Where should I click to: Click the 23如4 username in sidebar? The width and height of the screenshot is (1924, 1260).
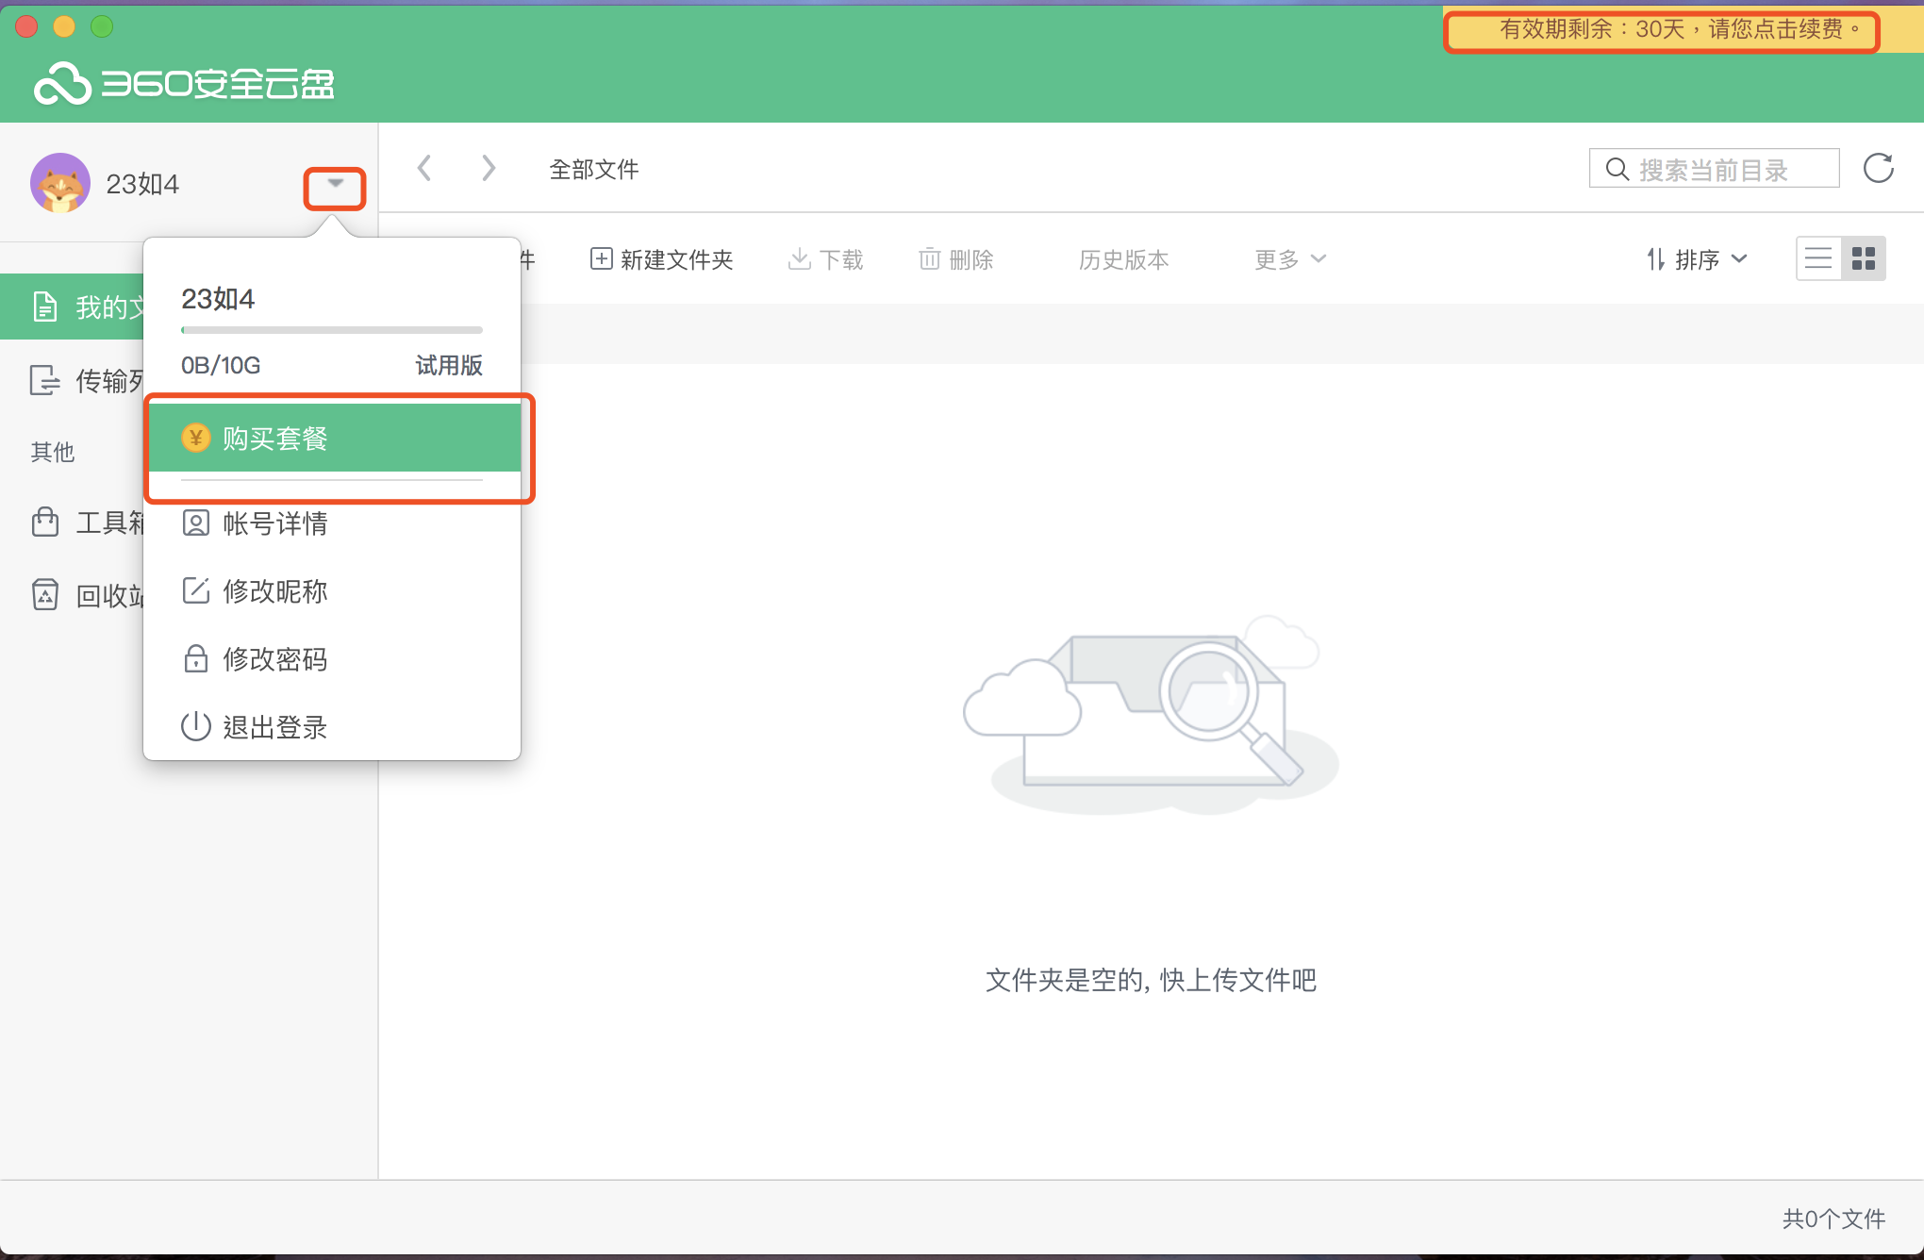(142, 184)
